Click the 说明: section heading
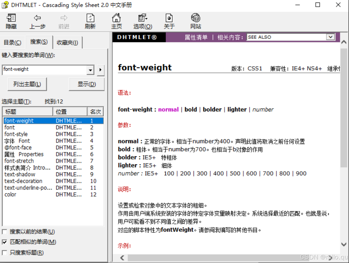Image resolution: width=349 pixels, height=263 pixels. 124,189
